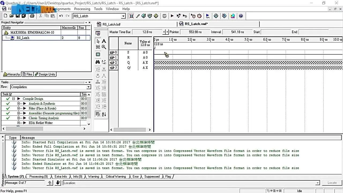The image size is (343, 193).
Task: Open the Flow Compilation dropdown
Action: pyautogui.click(x=88, y=87)
